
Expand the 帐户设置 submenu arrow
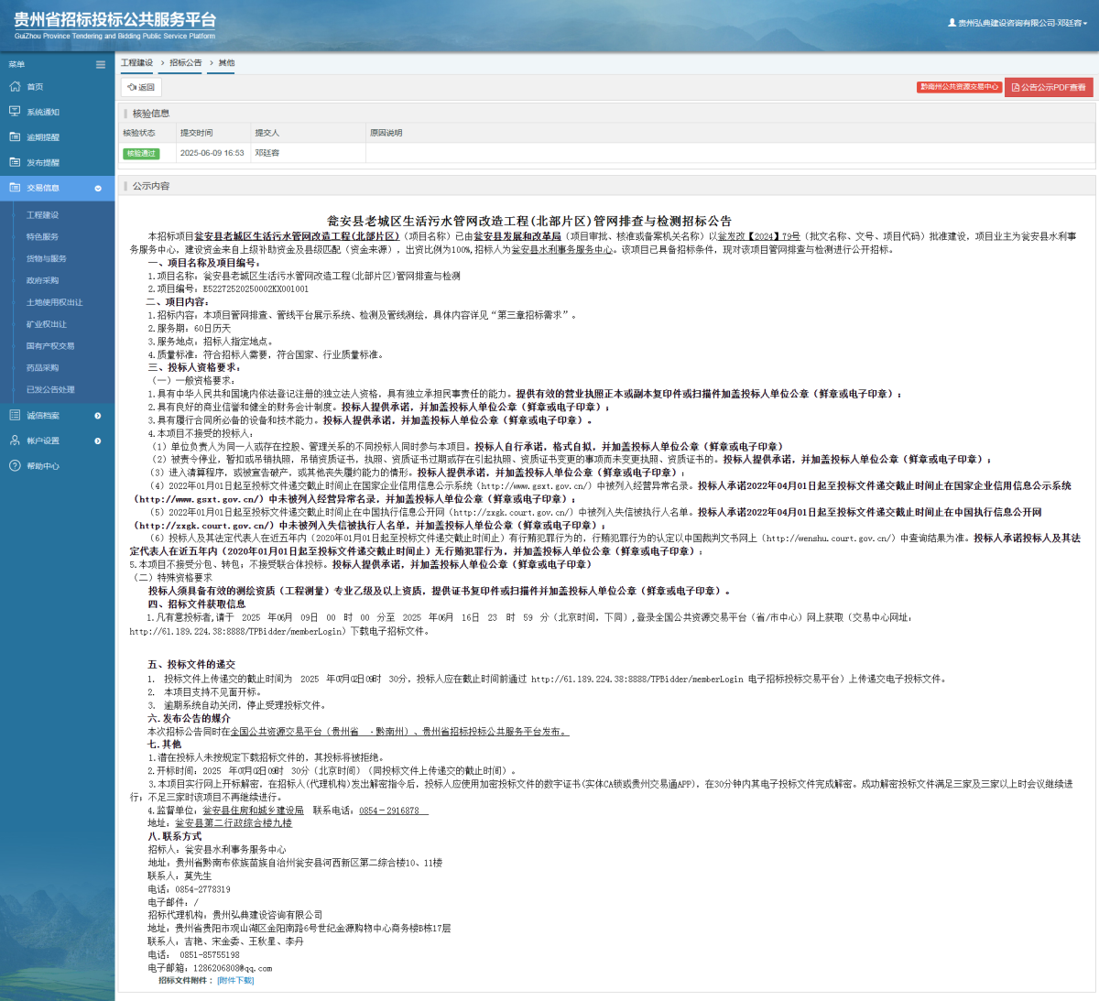(98, 441)
